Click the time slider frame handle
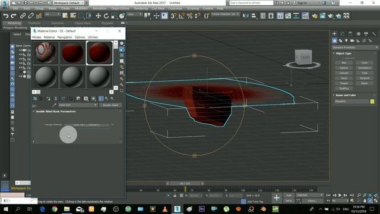Viewport: 380px width, 214px height. (x=185, y=184)
